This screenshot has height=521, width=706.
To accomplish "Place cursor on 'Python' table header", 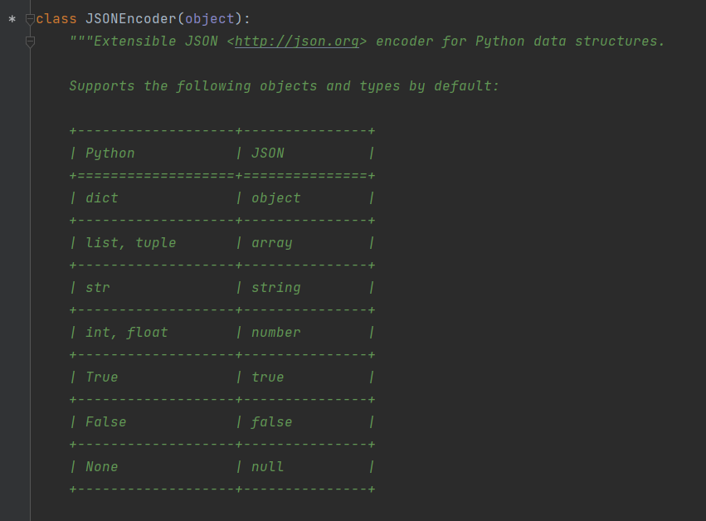I will coord(110,153).
